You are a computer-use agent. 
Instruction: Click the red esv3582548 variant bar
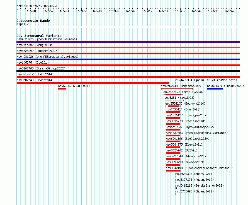coord(93,83)
